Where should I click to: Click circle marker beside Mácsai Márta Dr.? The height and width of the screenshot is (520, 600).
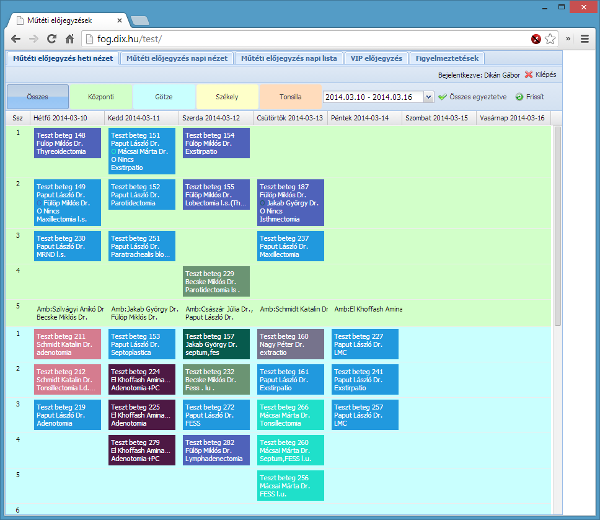(113, 152)
